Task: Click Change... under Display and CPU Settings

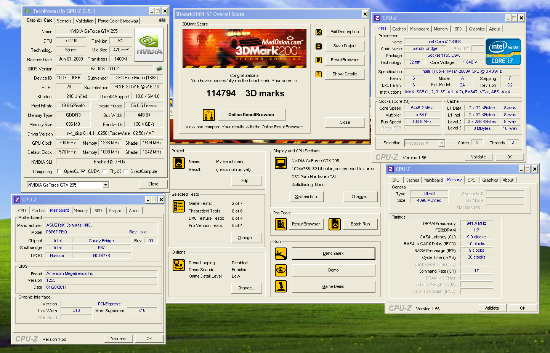Action: tap(360, 196)
